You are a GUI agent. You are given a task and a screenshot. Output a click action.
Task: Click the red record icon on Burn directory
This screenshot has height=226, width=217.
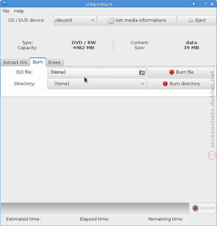pyautogui.click(x=165, y=84)
